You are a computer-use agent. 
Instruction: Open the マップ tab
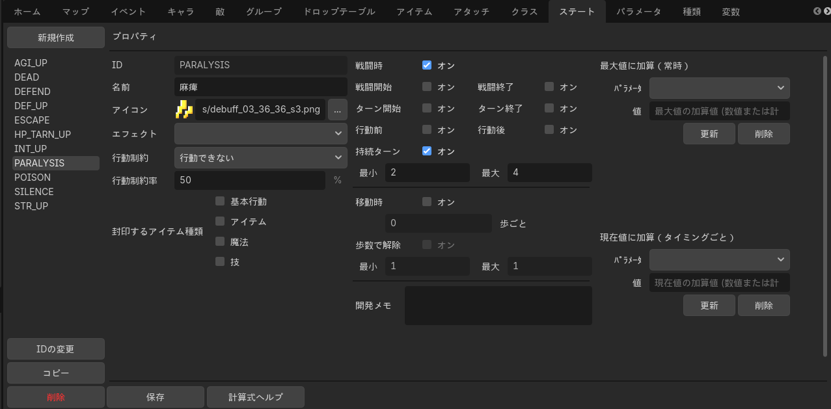[75, 12]
